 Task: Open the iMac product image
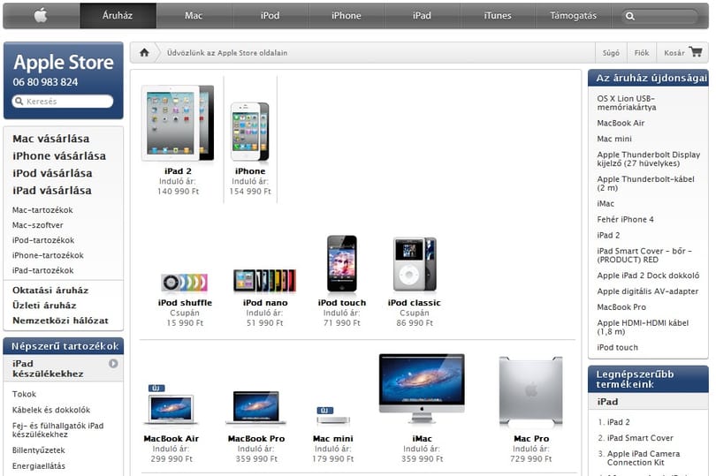coord(422,389)
